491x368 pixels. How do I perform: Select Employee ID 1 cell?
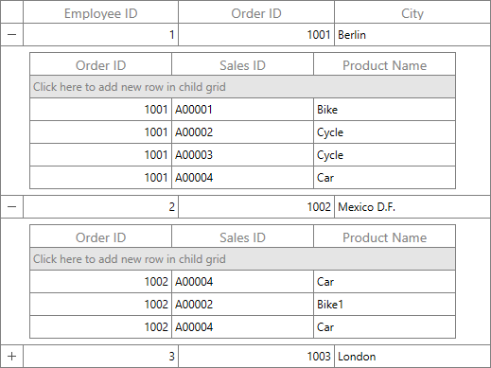pyautogui.click(x=100, y=34)
